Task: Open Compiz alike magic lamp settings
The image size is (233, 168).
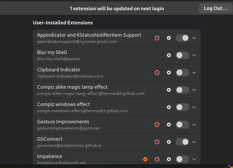Action: click(x=169, y=90)
